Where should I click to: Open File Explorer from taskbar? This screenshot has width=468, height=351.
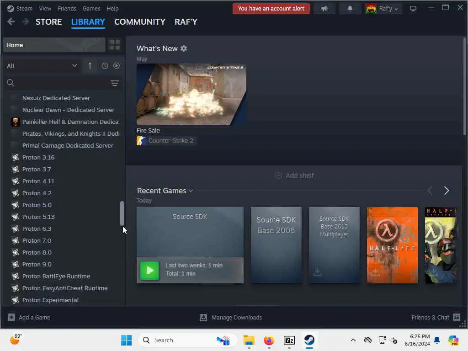tap(249, 340)
